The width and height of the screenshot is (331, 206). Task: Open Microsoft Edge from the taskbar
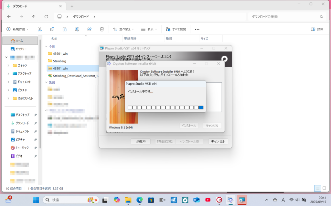(x=140, y=200)
